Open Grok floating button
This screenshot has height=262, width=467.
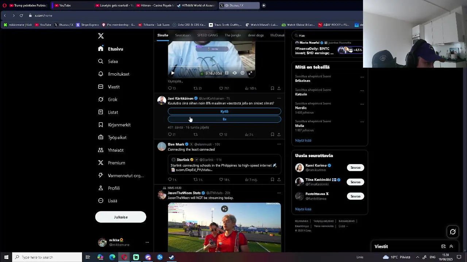[x=453, y=231]
